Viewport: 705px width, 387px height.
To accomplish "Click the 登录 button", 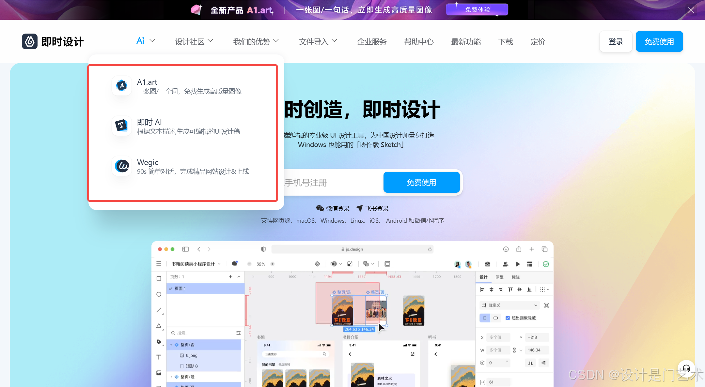I will (616, 42).
